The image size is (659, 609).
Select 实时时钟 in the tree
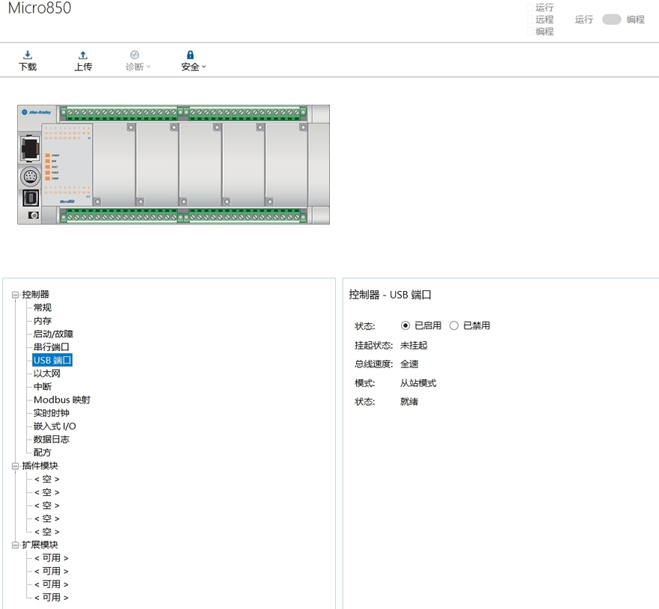52,413
